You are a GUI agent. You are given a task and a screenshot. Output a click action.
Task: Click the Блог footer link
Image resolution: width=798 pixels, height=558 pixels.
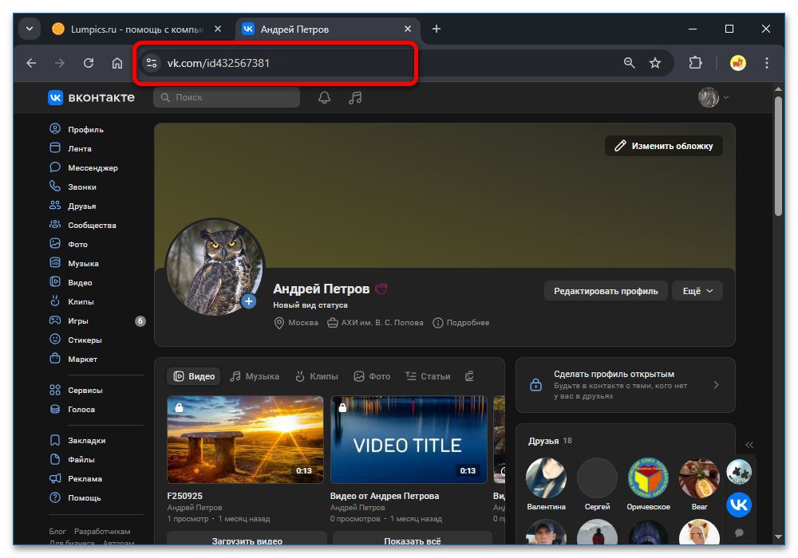coord(57,531)
